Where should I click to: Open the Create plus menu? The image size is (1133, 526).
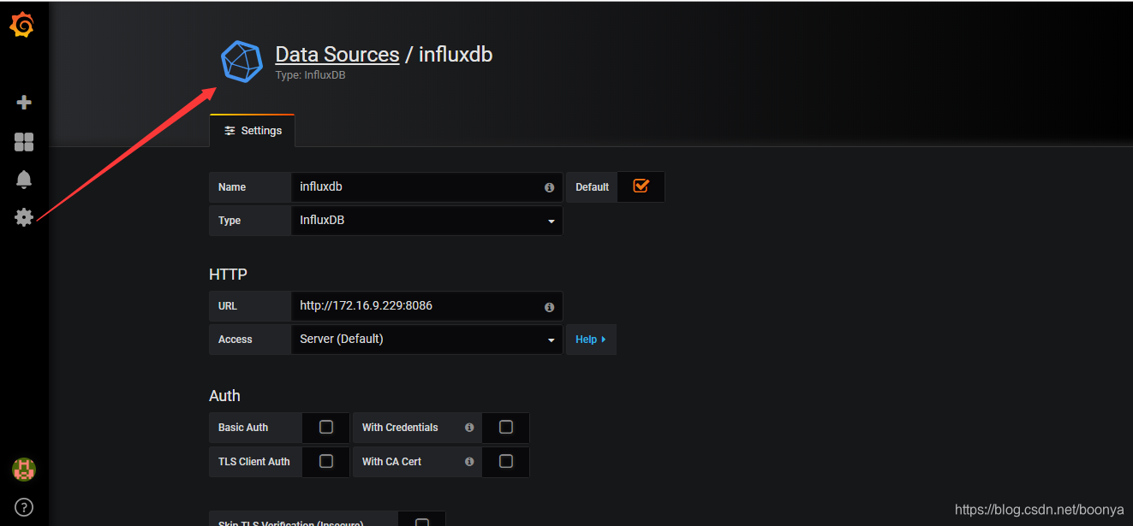click(x=24, y=103)
